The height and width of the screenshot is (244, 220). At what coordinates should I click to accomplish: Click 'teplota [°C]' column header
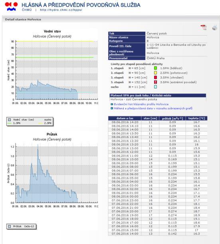click(196, 118)
